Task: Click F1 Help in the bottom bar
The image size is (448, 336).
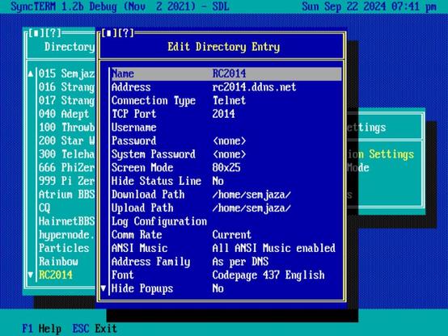Action: tap(42, 329)
